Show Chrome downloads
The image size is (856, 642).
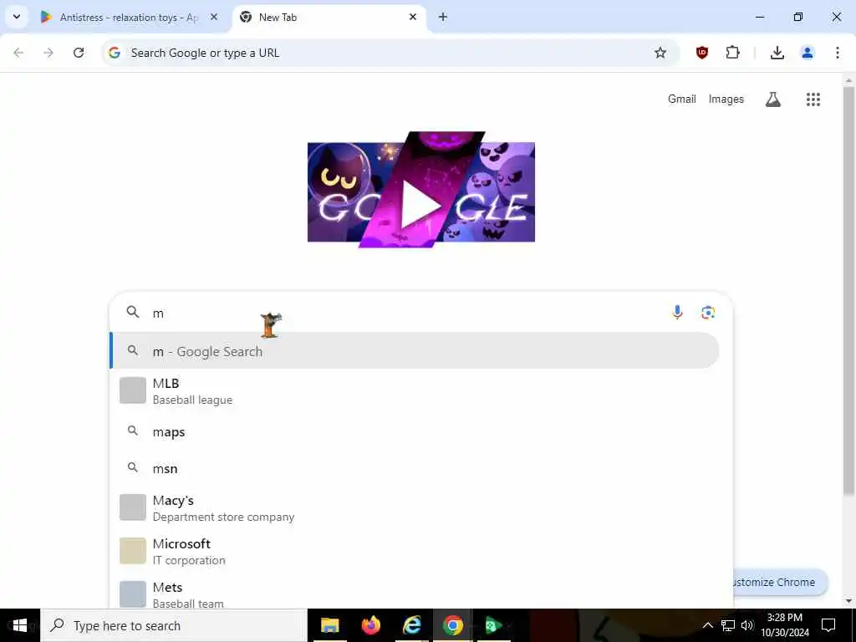click(x=777, y=53)
